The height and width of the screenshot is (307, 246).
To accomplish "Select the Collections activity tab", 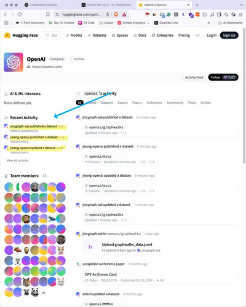I will pos(154,103).
